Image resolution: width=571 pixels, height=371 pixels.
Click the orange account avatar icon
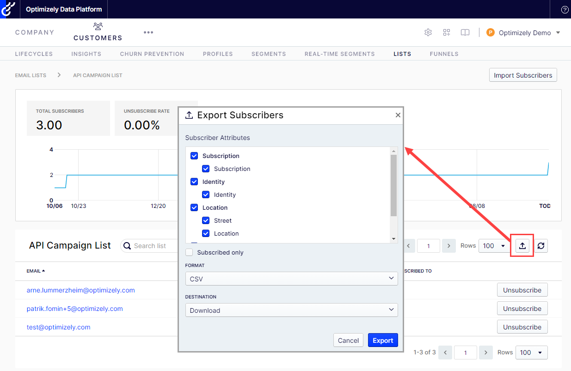click(x=491, y=32)
